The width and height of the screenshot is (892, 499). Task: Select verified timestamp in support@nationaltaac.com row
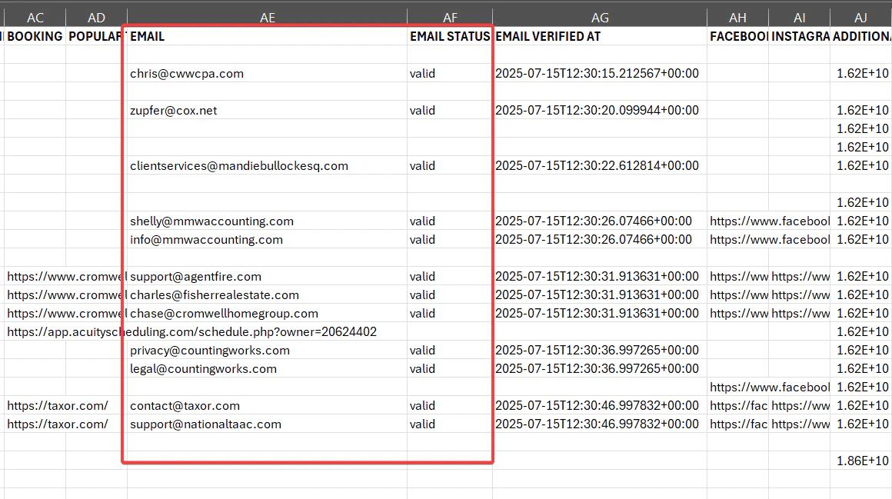click(600, 424)
